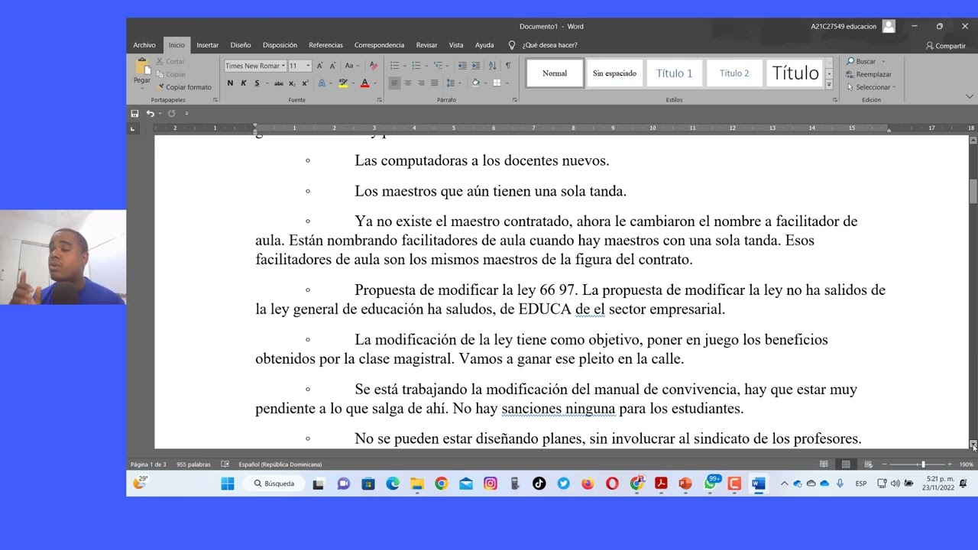The image size is (978, 550).
Task: Switch to the Referencias tab
Action: coord(325,45)
